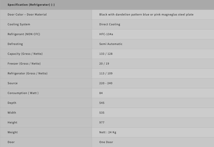Screen dimensions: 214x147
Task: Click the 133 / 128 capacity value
Action: [106, 54]
